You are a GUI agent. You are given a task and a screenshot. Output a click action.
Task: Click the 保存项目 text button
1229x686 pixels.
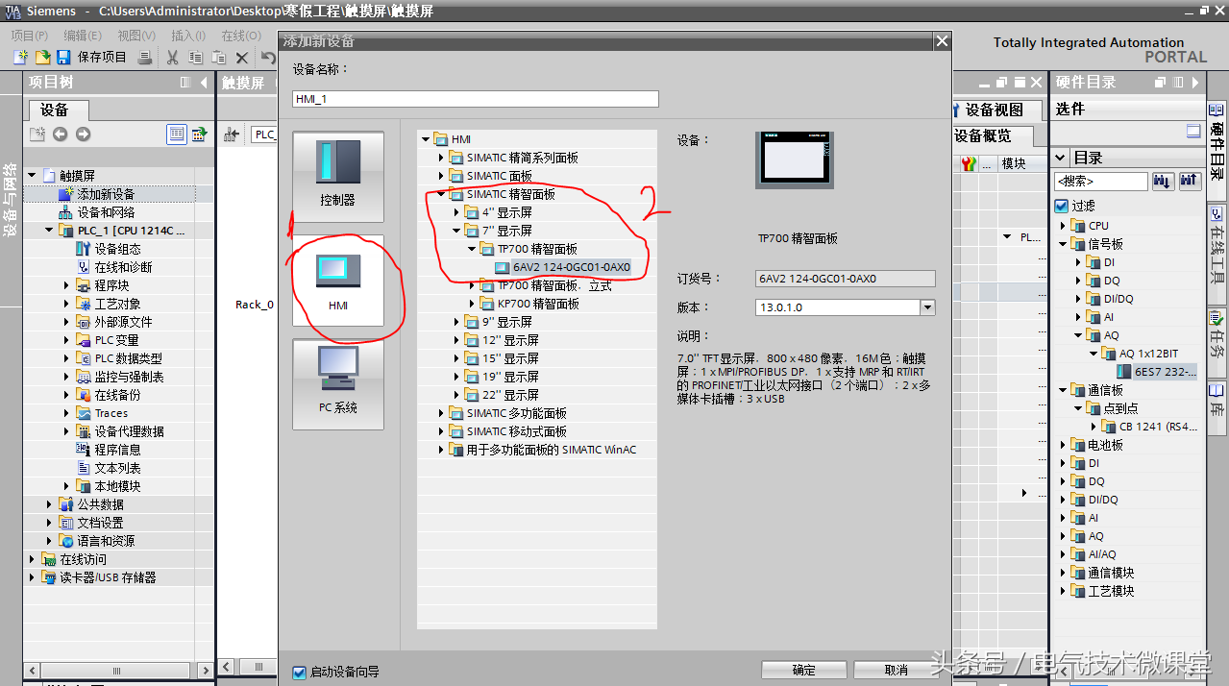102,58
